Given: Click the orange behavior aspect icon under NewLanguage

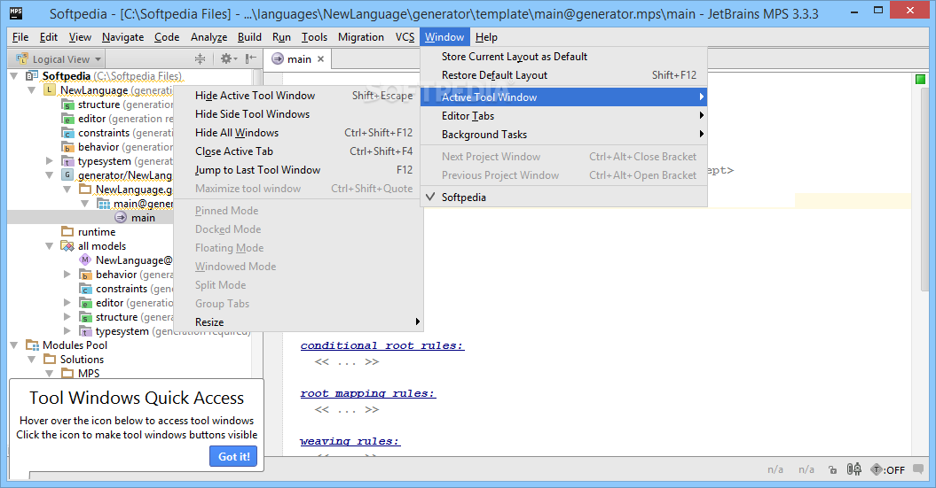Looking at the screenshot, I should click(x=67, y=147).
